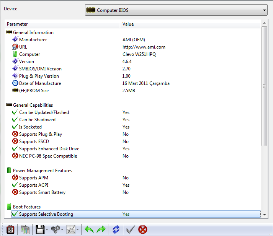
Task: Click the floppy disk save icon
Action: [x=40, y=229]
